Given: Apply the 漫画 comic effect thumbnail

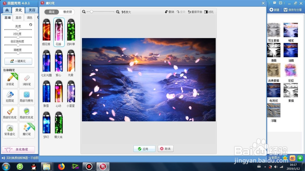Looking at the screenshot, I should [x=274, y=50].
